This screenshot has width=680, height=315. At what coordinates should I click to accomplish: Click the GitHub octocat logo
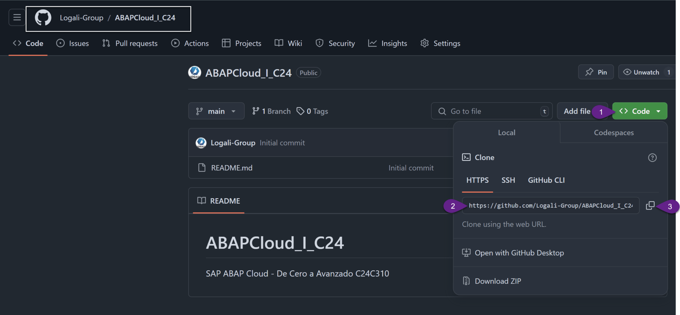pos(43,18)
